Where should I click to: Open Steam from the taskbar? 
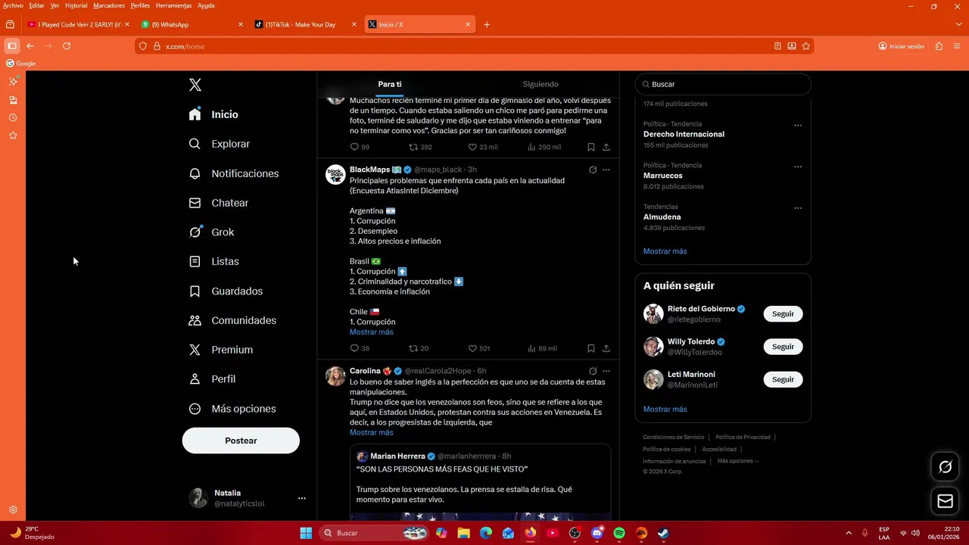[663, 533]
